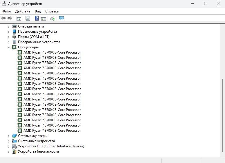
Task: Expand Программные устройства via its chevron
Action: pyautogui.click(x=9, y=42)
